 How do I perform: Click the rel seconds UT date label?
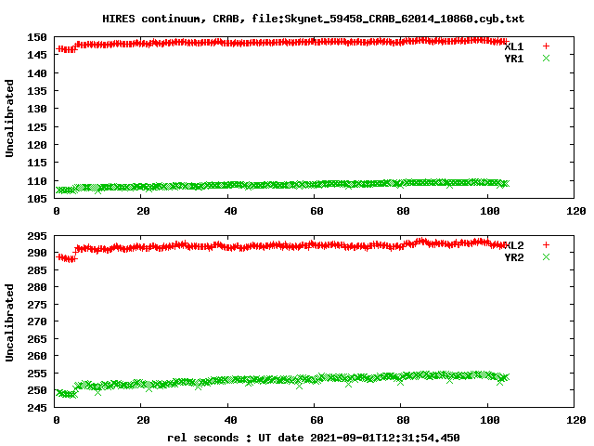314,438
